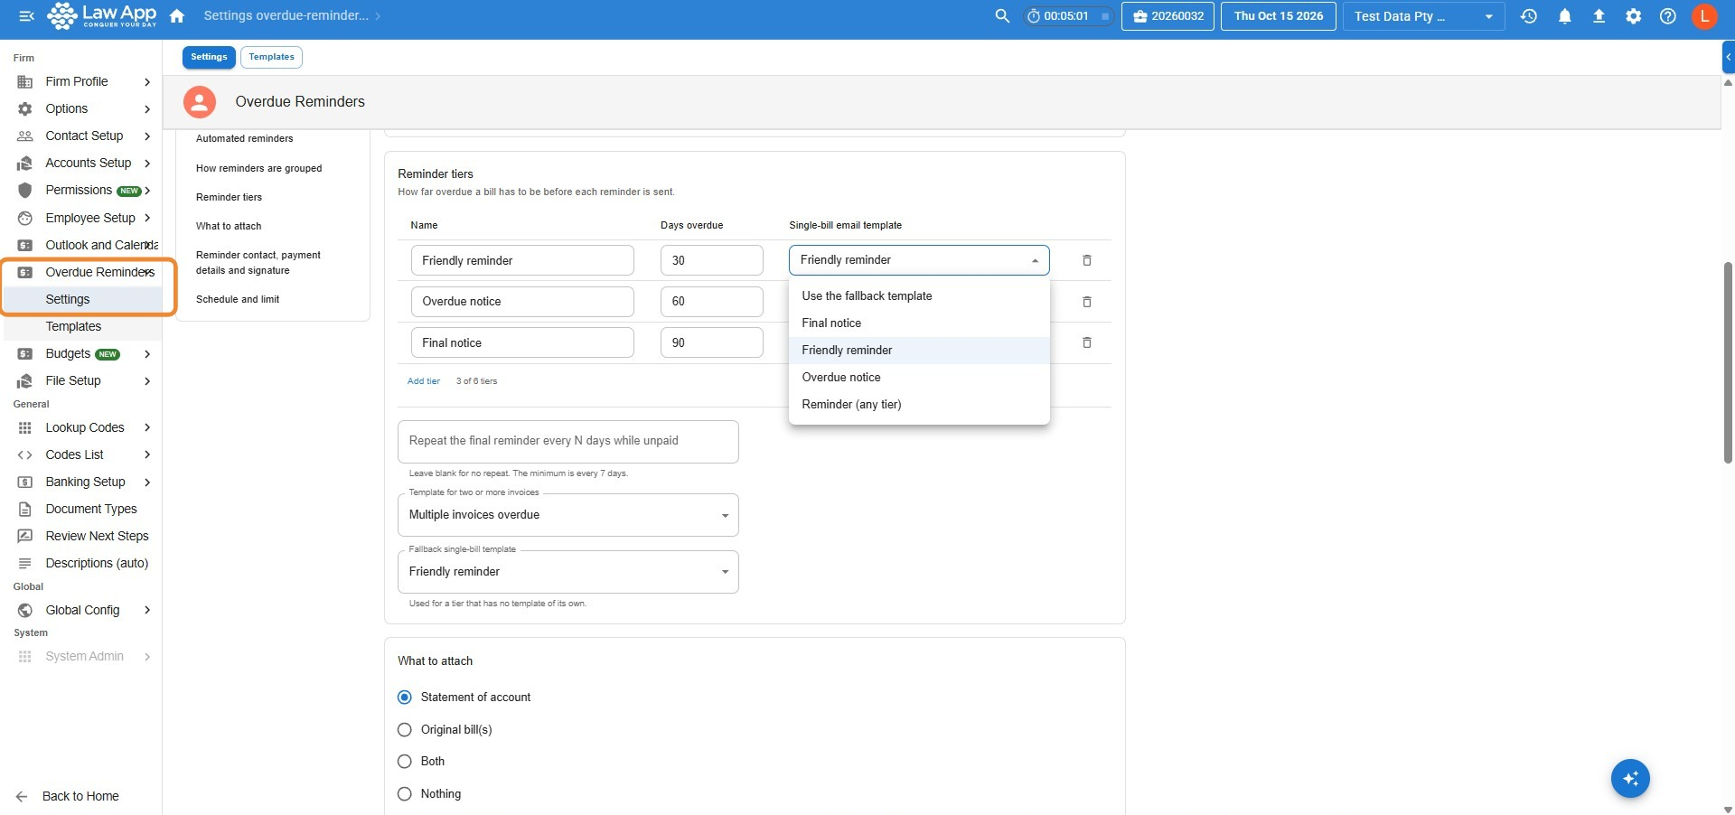Image resolution: width=1735 pixels, height=815 pixels.
Task: Select the Both radio option
Action: coord(405,762)
